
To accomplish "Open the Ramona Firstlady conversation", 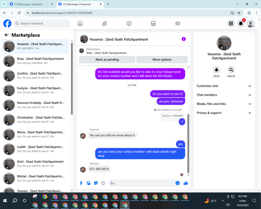I will point(35,105).
